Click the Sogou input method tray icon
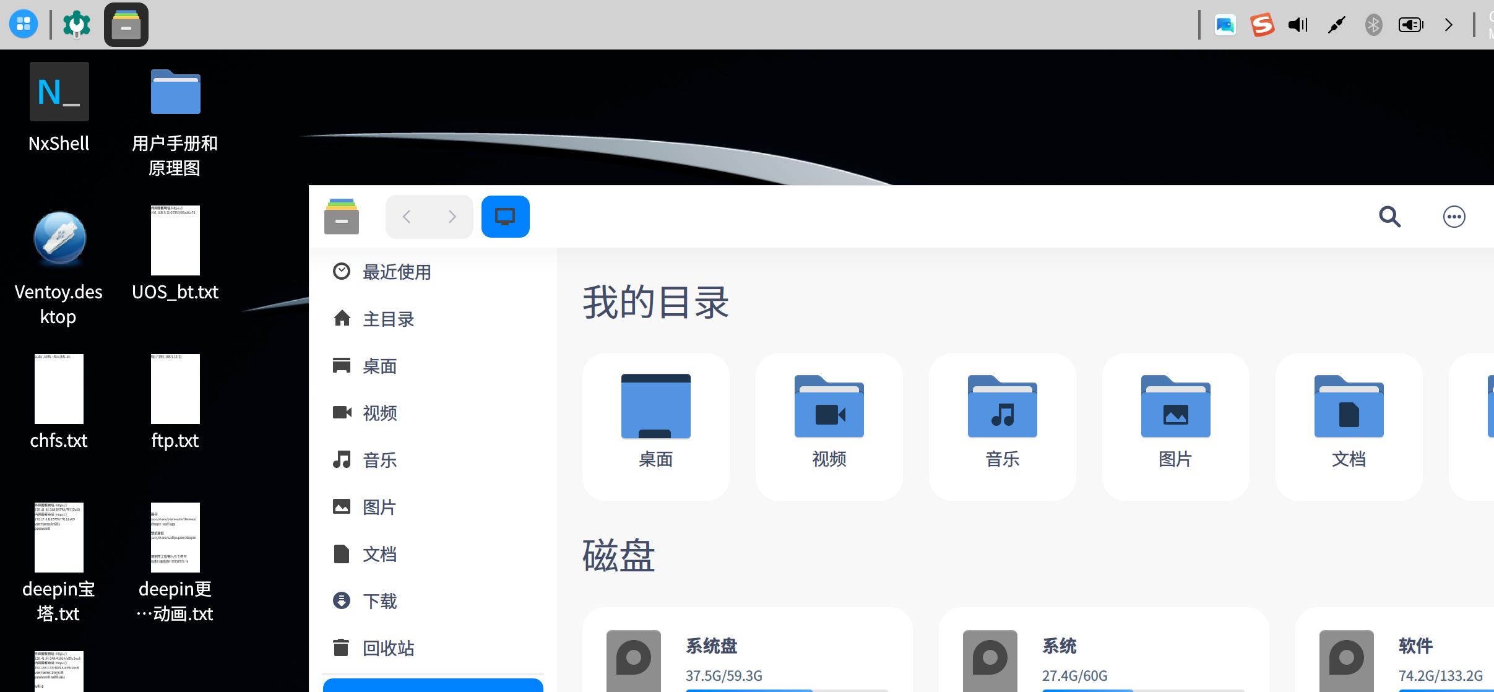1494x692 pixels. coord(1262,25)
